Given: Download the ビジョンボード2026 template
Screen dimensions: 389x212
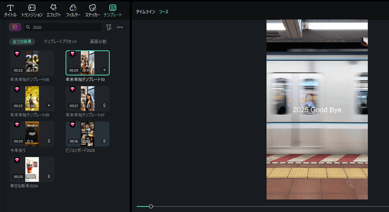Looking at the screenshot, I should [104, 141].
